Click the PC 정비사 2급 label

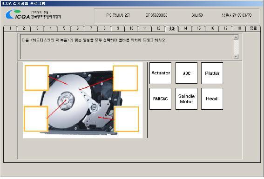point(118,15)
